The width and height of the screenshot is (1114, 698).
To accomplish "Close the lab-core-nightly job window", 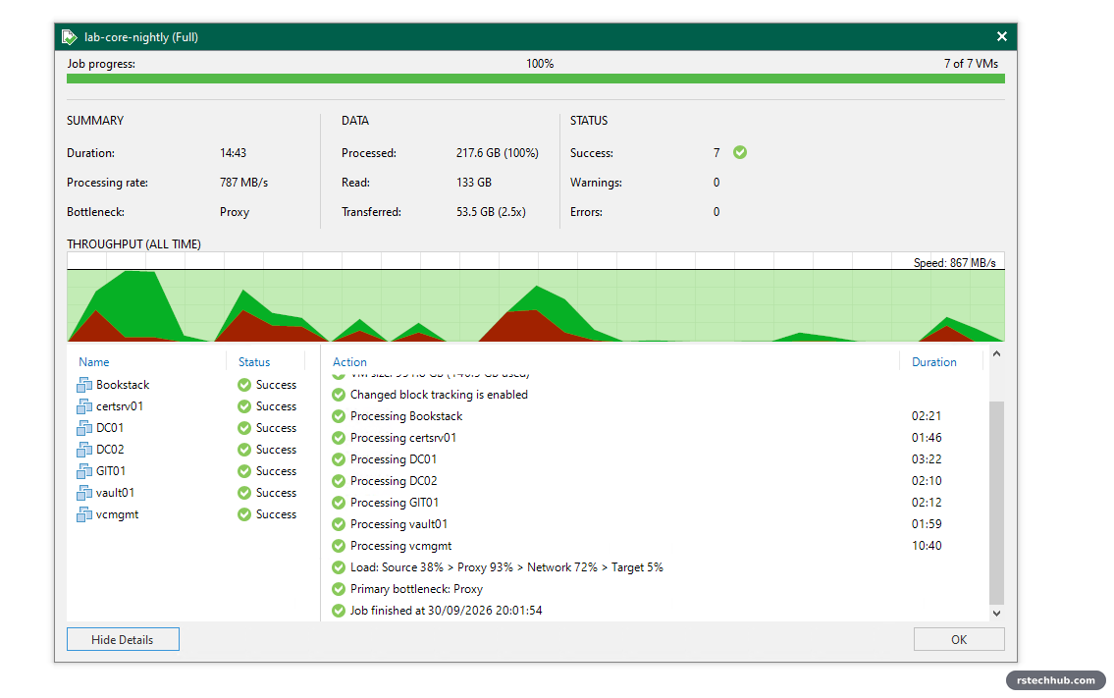I will coord(1002,36).
